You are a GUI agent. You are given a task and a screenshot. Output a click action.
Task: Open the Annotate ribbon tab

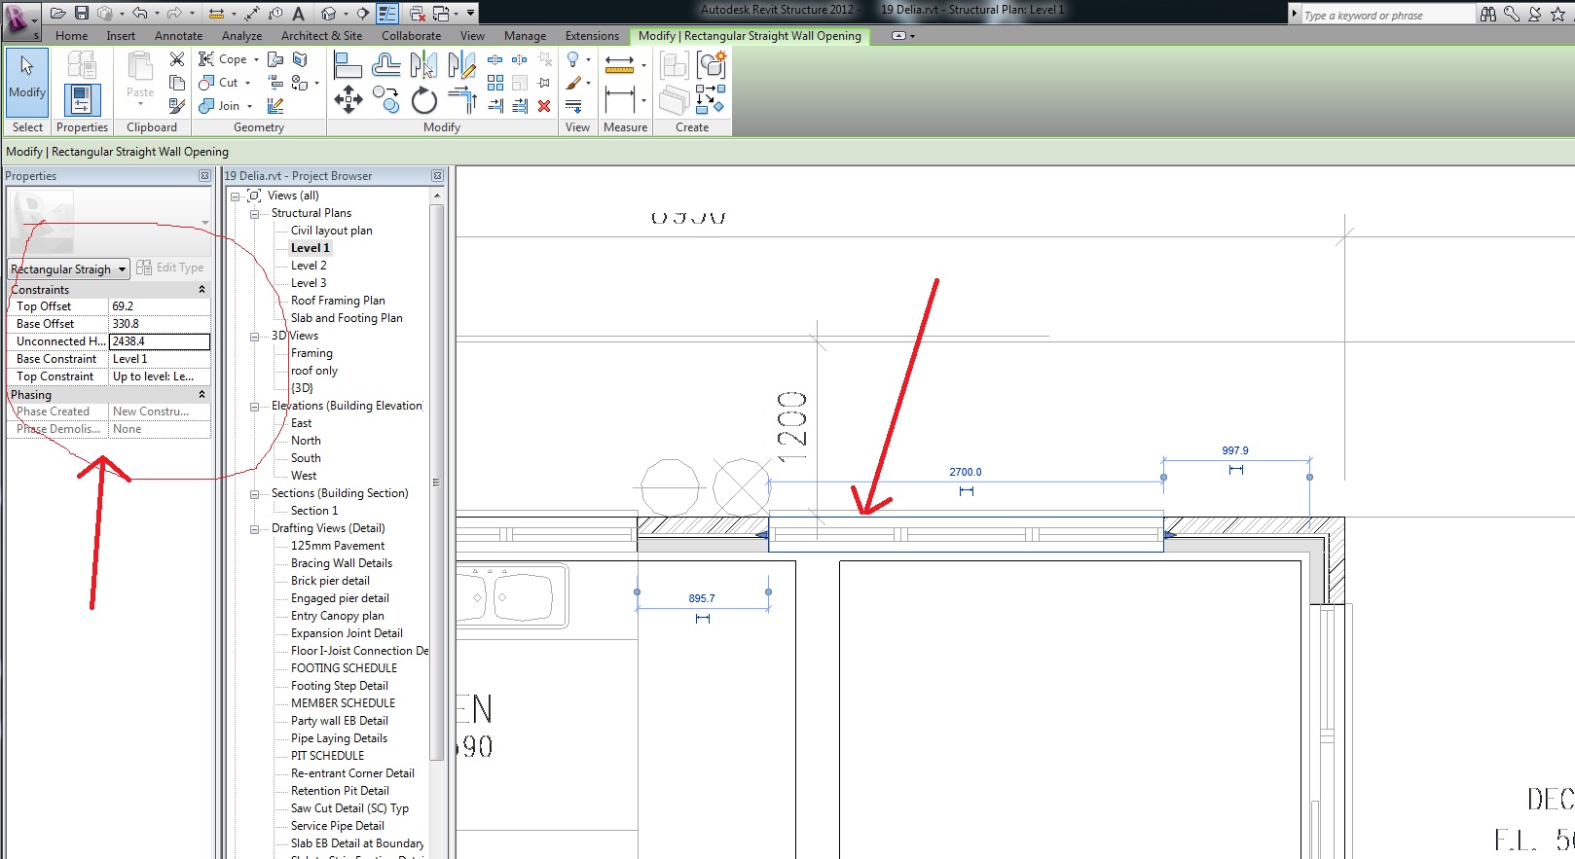178,36
